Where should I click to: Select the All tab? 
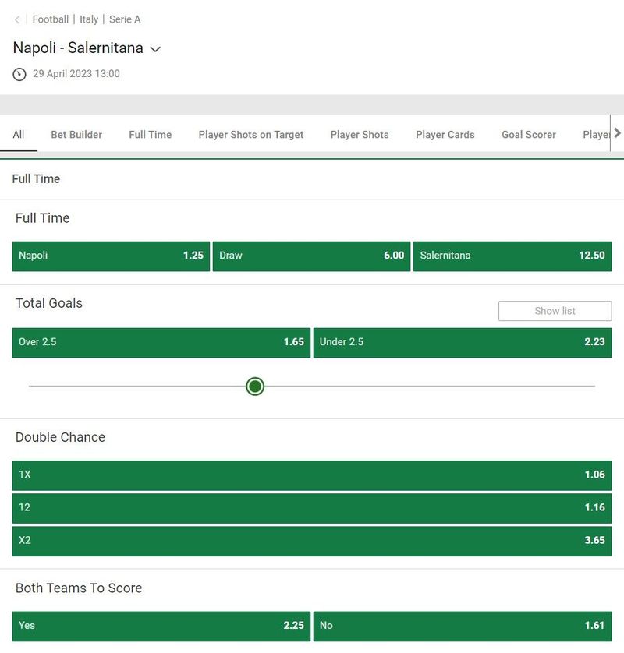tap(19, 135)
